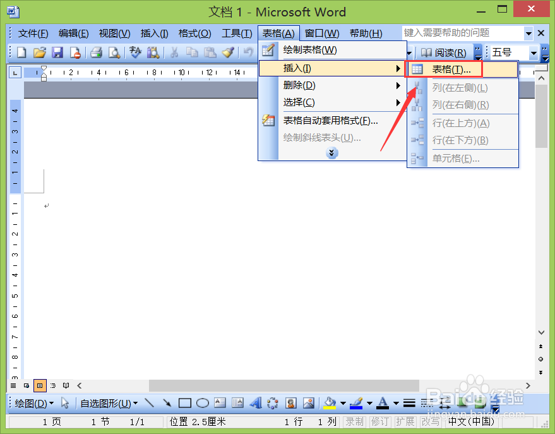The height and width of the screenshot is (434, 555).
Task: Expand the 绘图(D) drawing menu
Action: click(x=34, y=403)
